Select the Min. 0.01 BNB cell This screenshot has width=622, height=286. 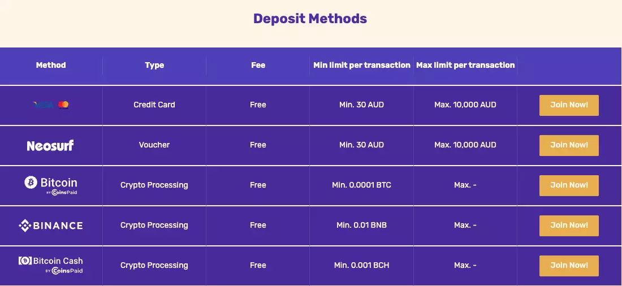click(x=362, y=225)
